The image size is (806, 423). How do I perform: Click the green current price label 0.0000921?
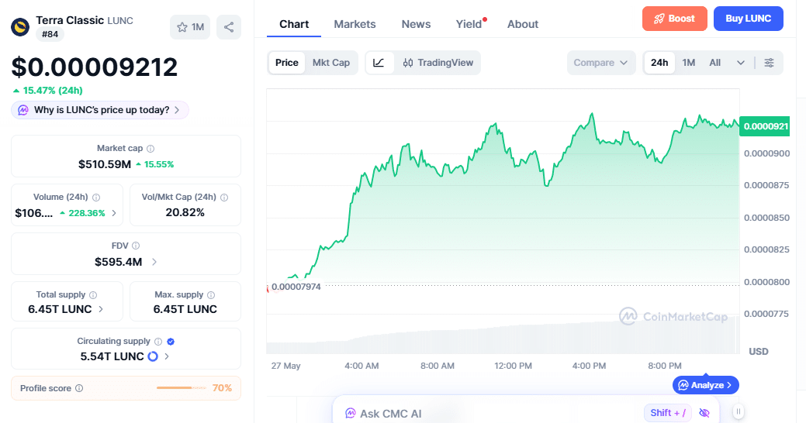[764, 126]
